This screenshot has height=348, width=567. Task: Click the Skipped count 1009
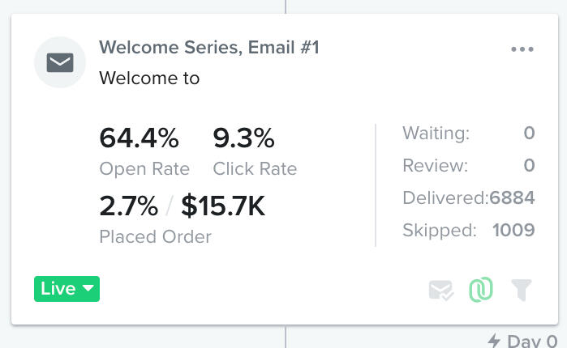[513, 231]
